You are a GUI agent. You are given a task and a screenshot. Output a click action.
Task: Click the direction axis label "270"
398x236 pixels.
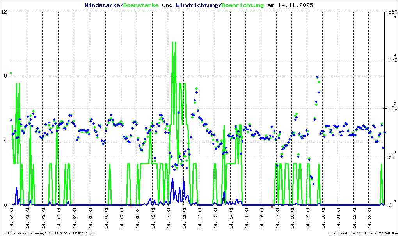click(393, 60)
